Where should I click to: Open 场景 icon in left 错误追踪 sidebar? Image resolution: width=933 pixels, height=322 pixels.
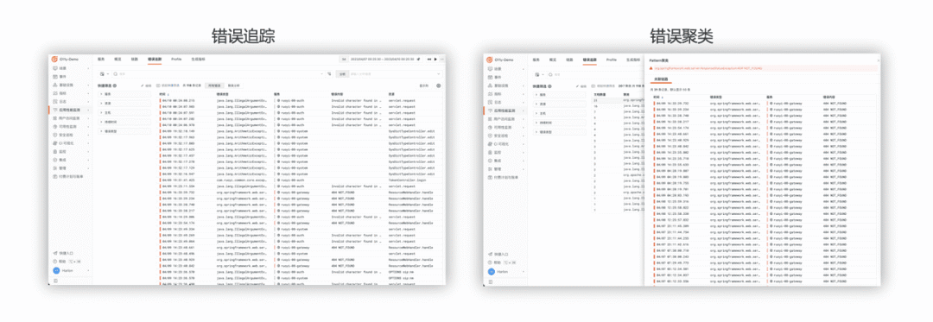(x=54, y=68)
